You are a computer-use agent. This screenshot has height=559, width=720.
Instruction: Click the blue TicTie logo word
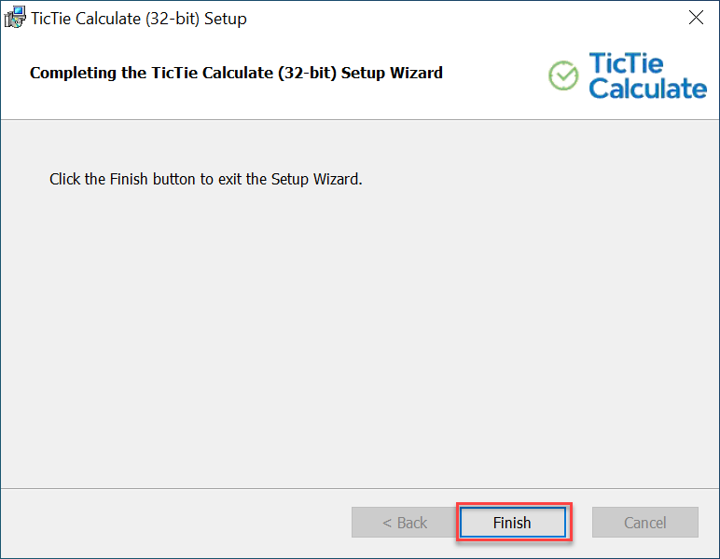[x=626, y=63]
